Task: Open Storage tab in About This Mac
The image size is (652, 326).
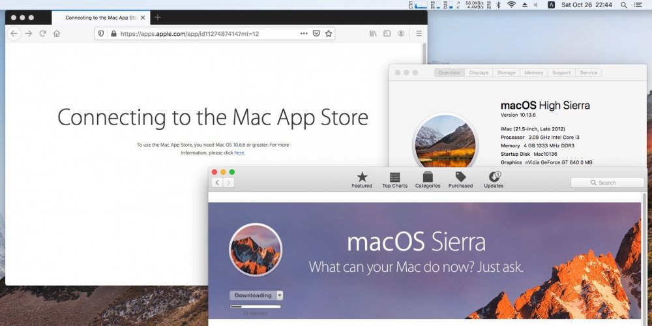Action: coord(506,73)
